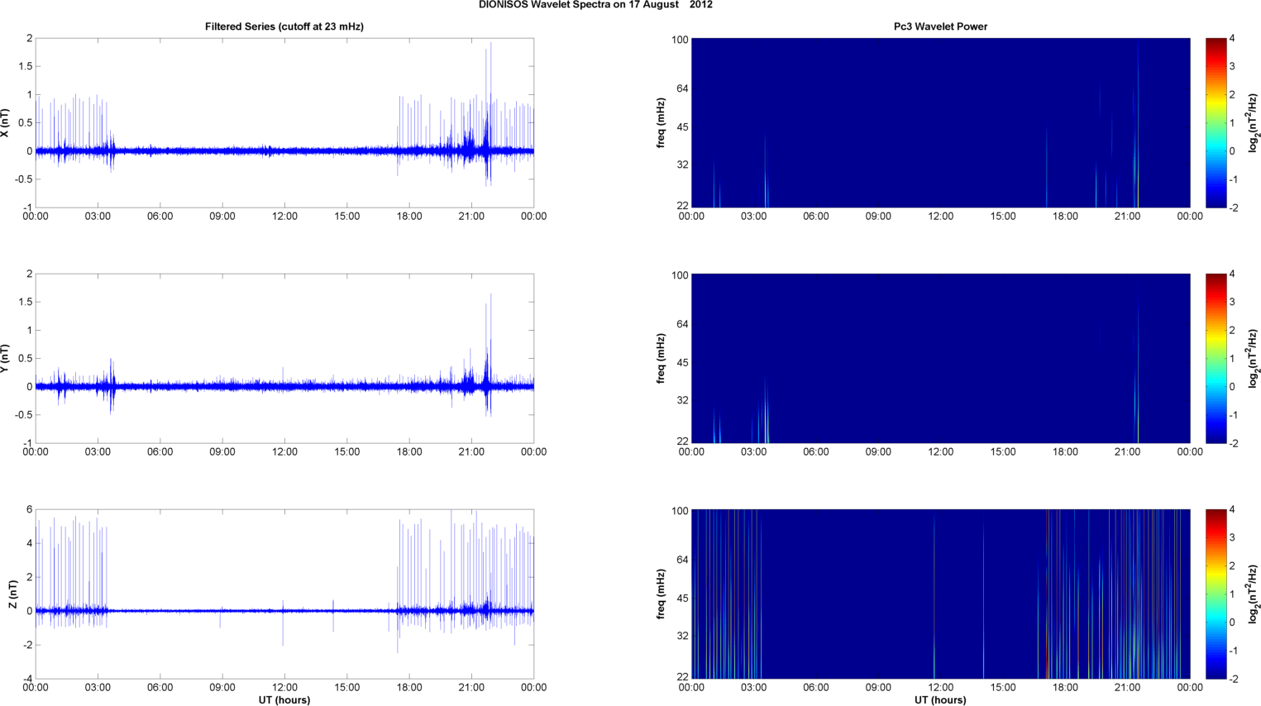
Task: Click 'UT (hours)' label under the Z series plot
Action: click(x=284, y=699)
